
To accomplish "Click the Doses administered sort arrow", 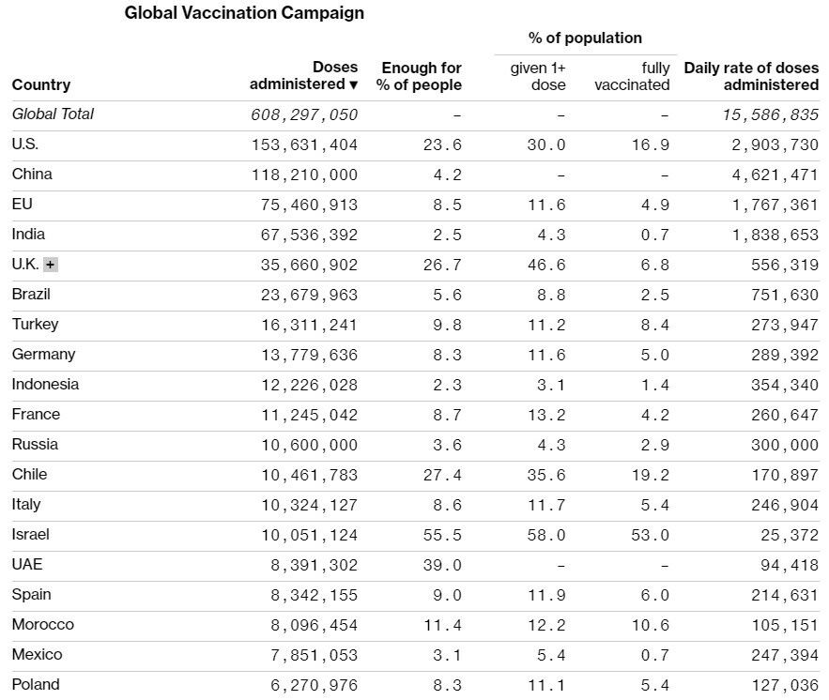I will click(354, 85).
